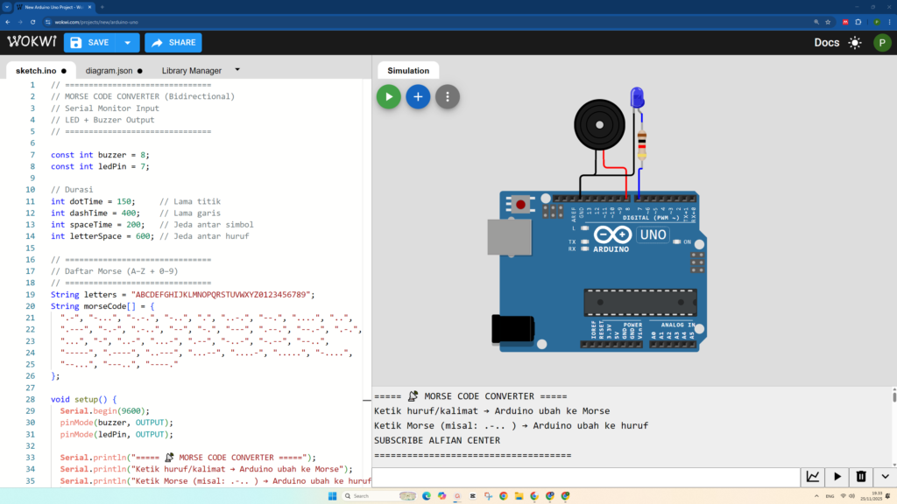Open a new browser tab with plus
Image resolution: width=897 pixels, height=504 pixels.
[102, 7]
